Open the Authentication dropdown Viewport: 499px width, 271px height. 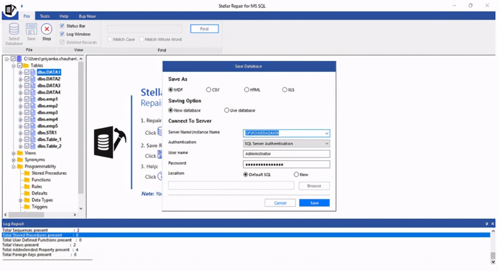pyautogui.click(x=327, y=143)
